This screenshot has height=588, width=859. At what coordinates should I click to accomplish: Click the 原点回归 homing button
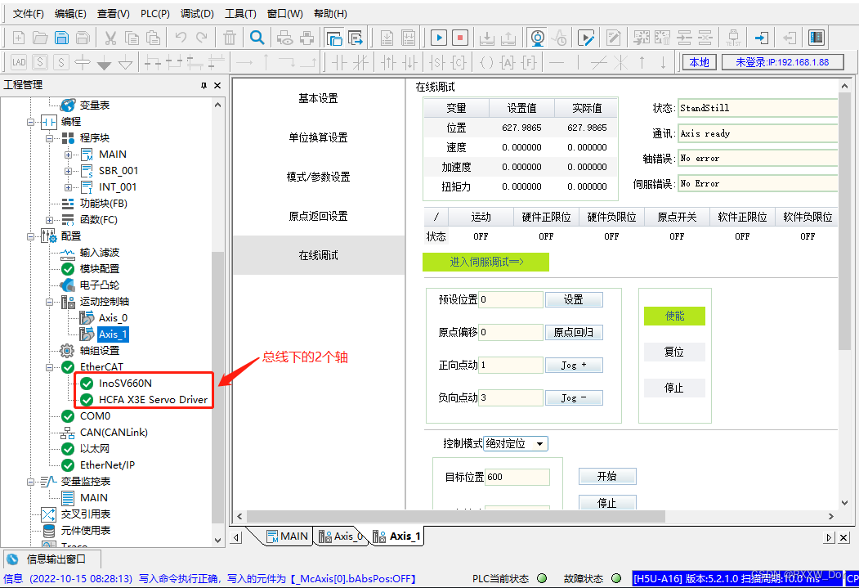(x=574, y=332)
